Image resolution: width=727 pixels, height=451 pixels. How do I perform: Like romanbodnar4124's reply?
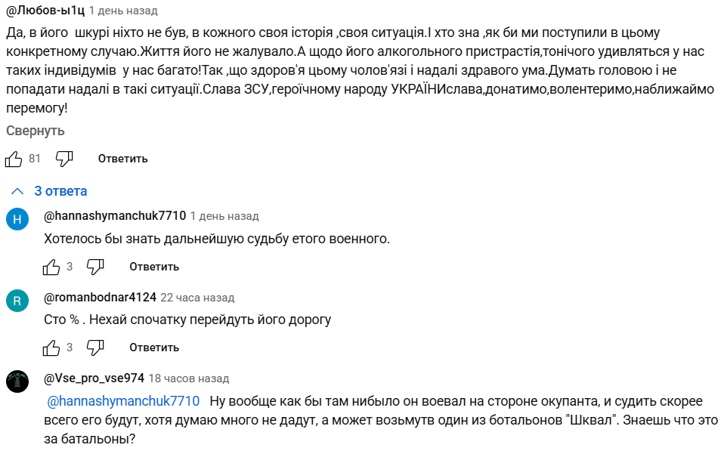(x=51, y=348)
